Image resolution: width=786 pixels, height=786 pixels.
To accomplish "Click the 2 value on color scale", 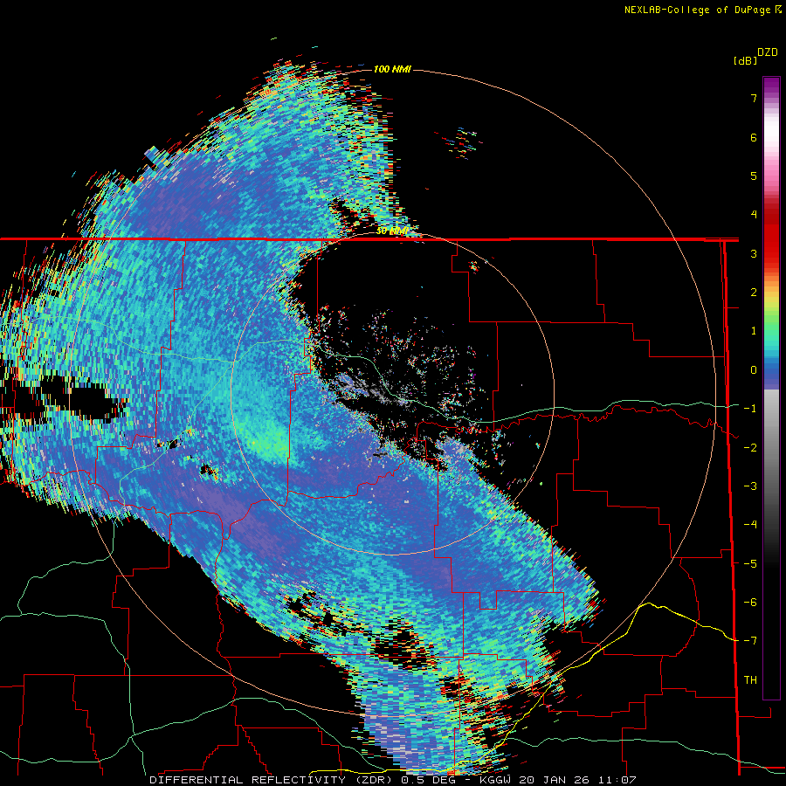I will 754,293.
